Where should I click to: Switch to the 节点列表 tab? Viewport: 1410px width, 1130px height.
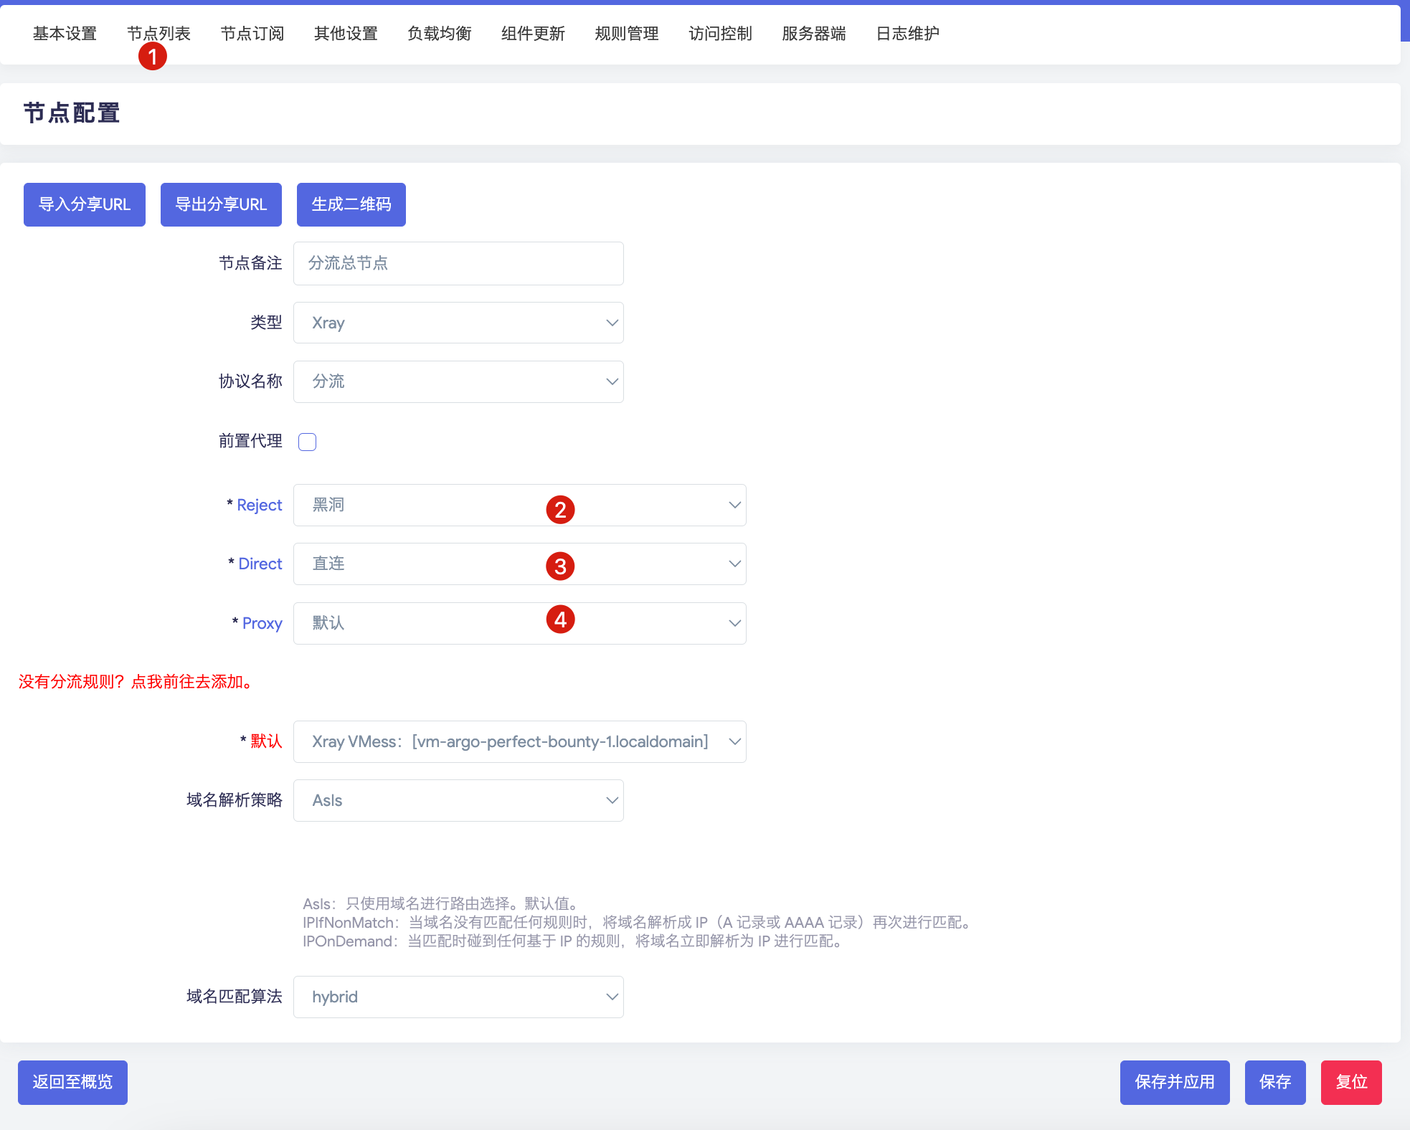click(x=158, y=34)
